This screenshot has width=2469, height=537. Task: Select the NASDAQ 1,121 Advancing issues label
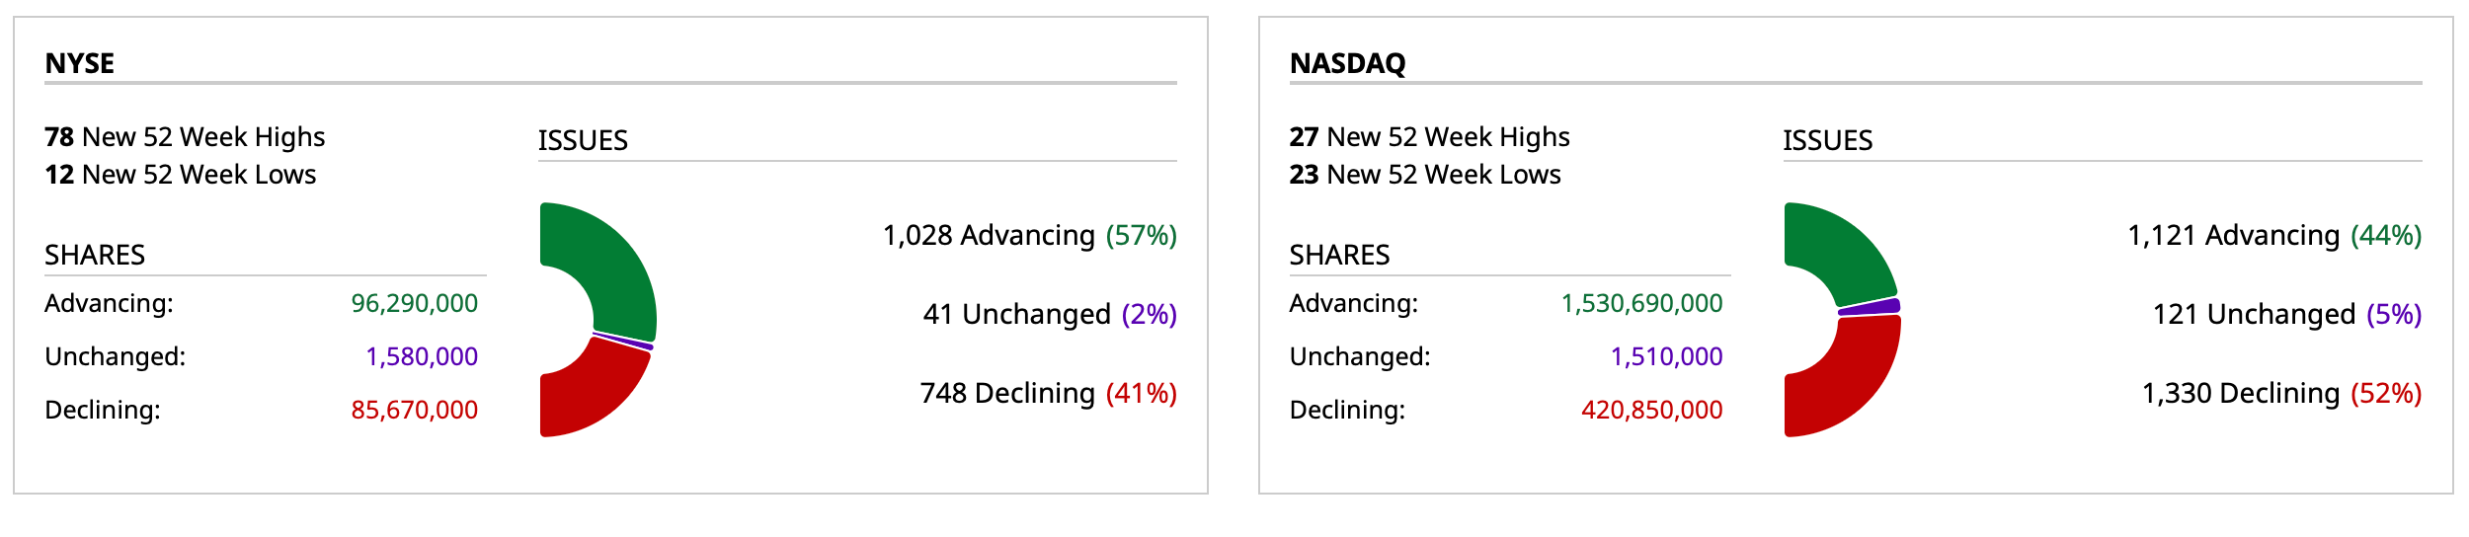point(2273,236)
